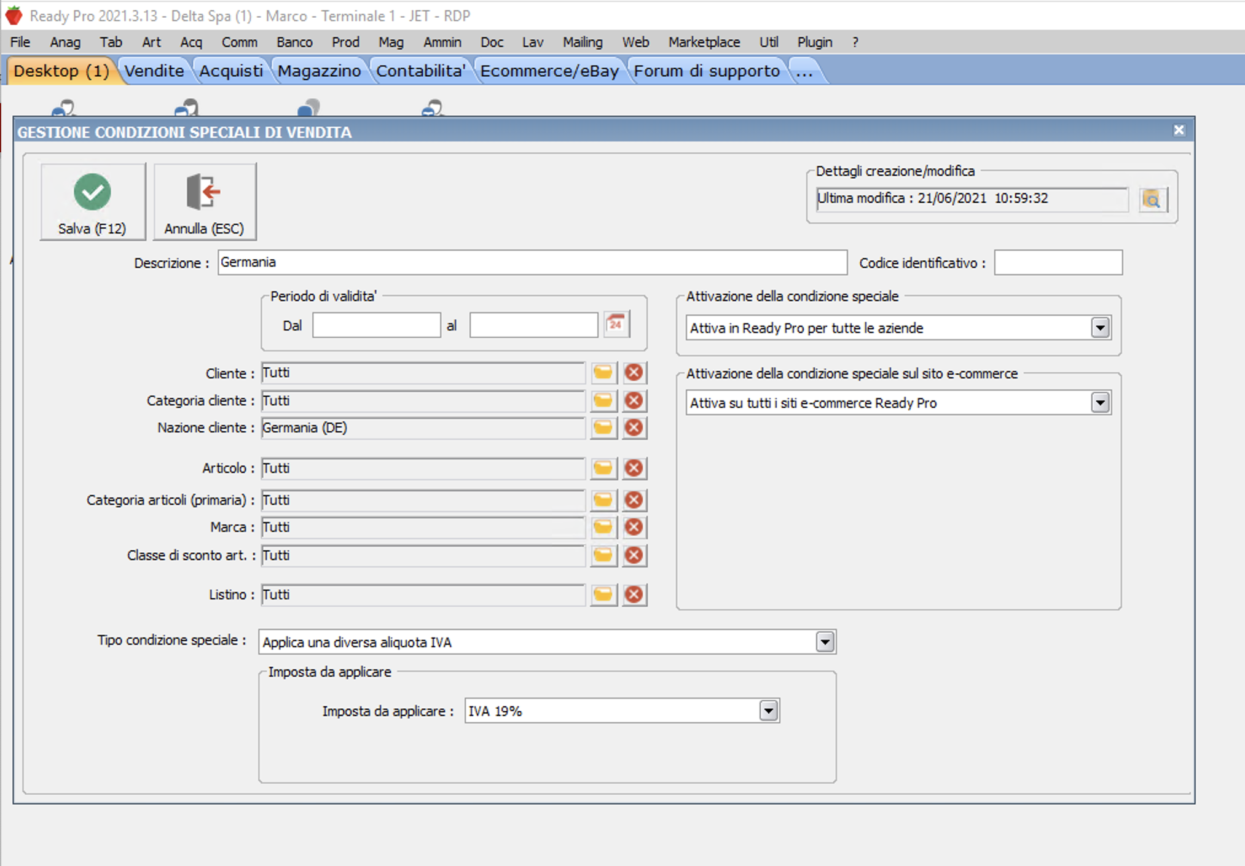This screenshot has width=1245, height=866.
Task: Switch to the Contabilita' tab
Action: 420,71
